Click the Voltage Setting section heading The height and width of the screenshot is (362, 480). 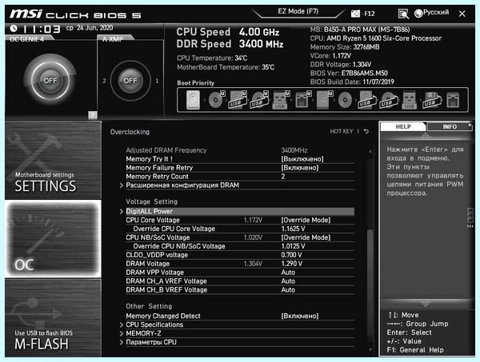coord(151,202)
